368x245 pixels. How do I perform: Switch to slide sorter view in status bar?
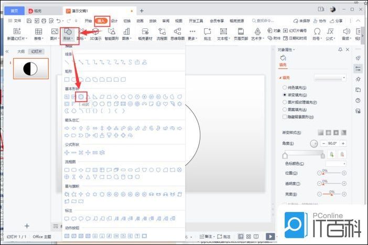pyautogui.click(x=248, y=237)
